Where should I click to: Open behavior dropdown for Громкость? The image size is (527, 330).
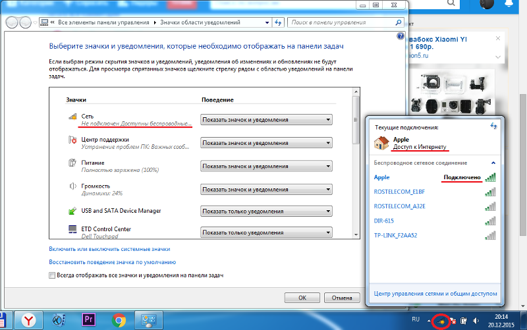[x=266, y=190]
